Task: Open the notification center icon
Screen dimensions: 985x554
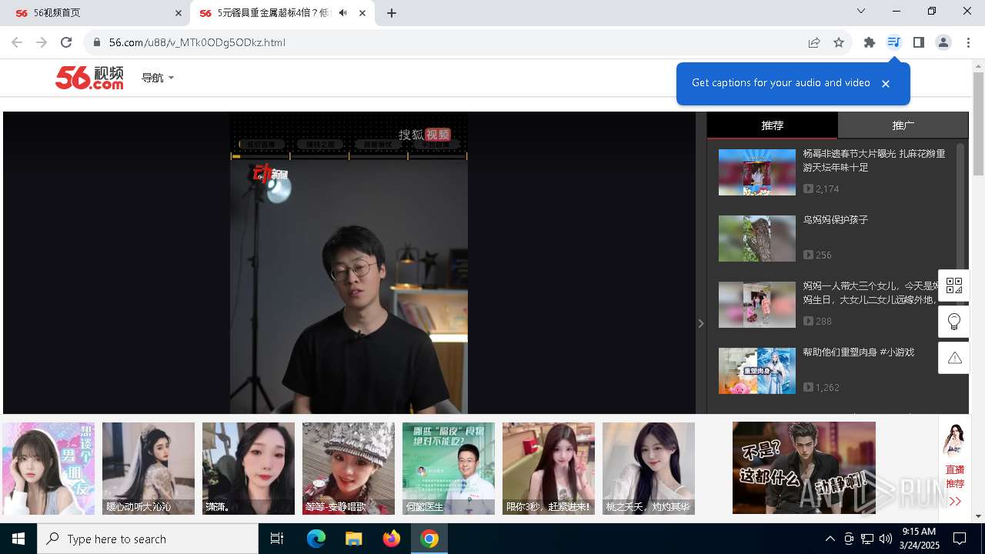Action: pyautogui.click(x=960, y=539)
